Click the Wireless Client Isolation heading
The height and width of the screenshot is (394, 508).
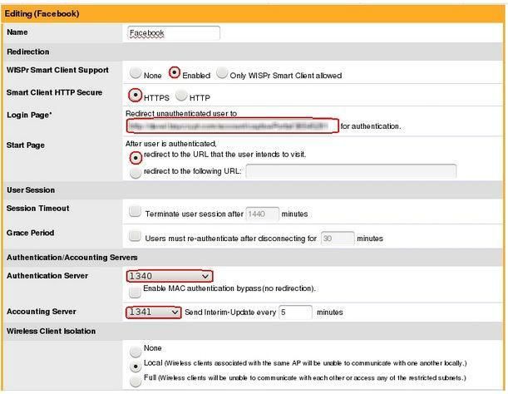point(52,331)
